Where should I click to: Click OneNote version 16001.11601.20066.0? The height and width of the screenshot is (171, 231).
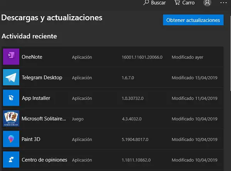tap(142, 57)
